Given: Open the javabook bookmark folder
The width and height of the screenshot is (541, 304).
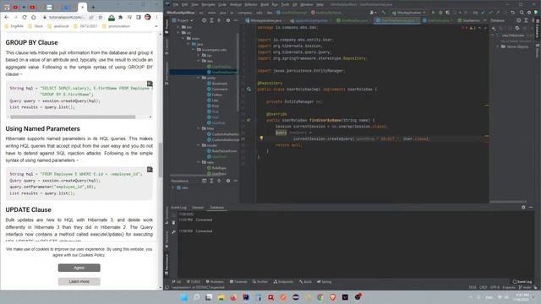Looking at the screenshot, I should (58, 26).
